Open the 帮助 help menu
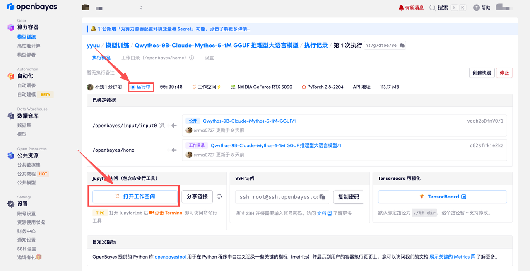This screenshot has width=530, height=271. click(482, 7)
